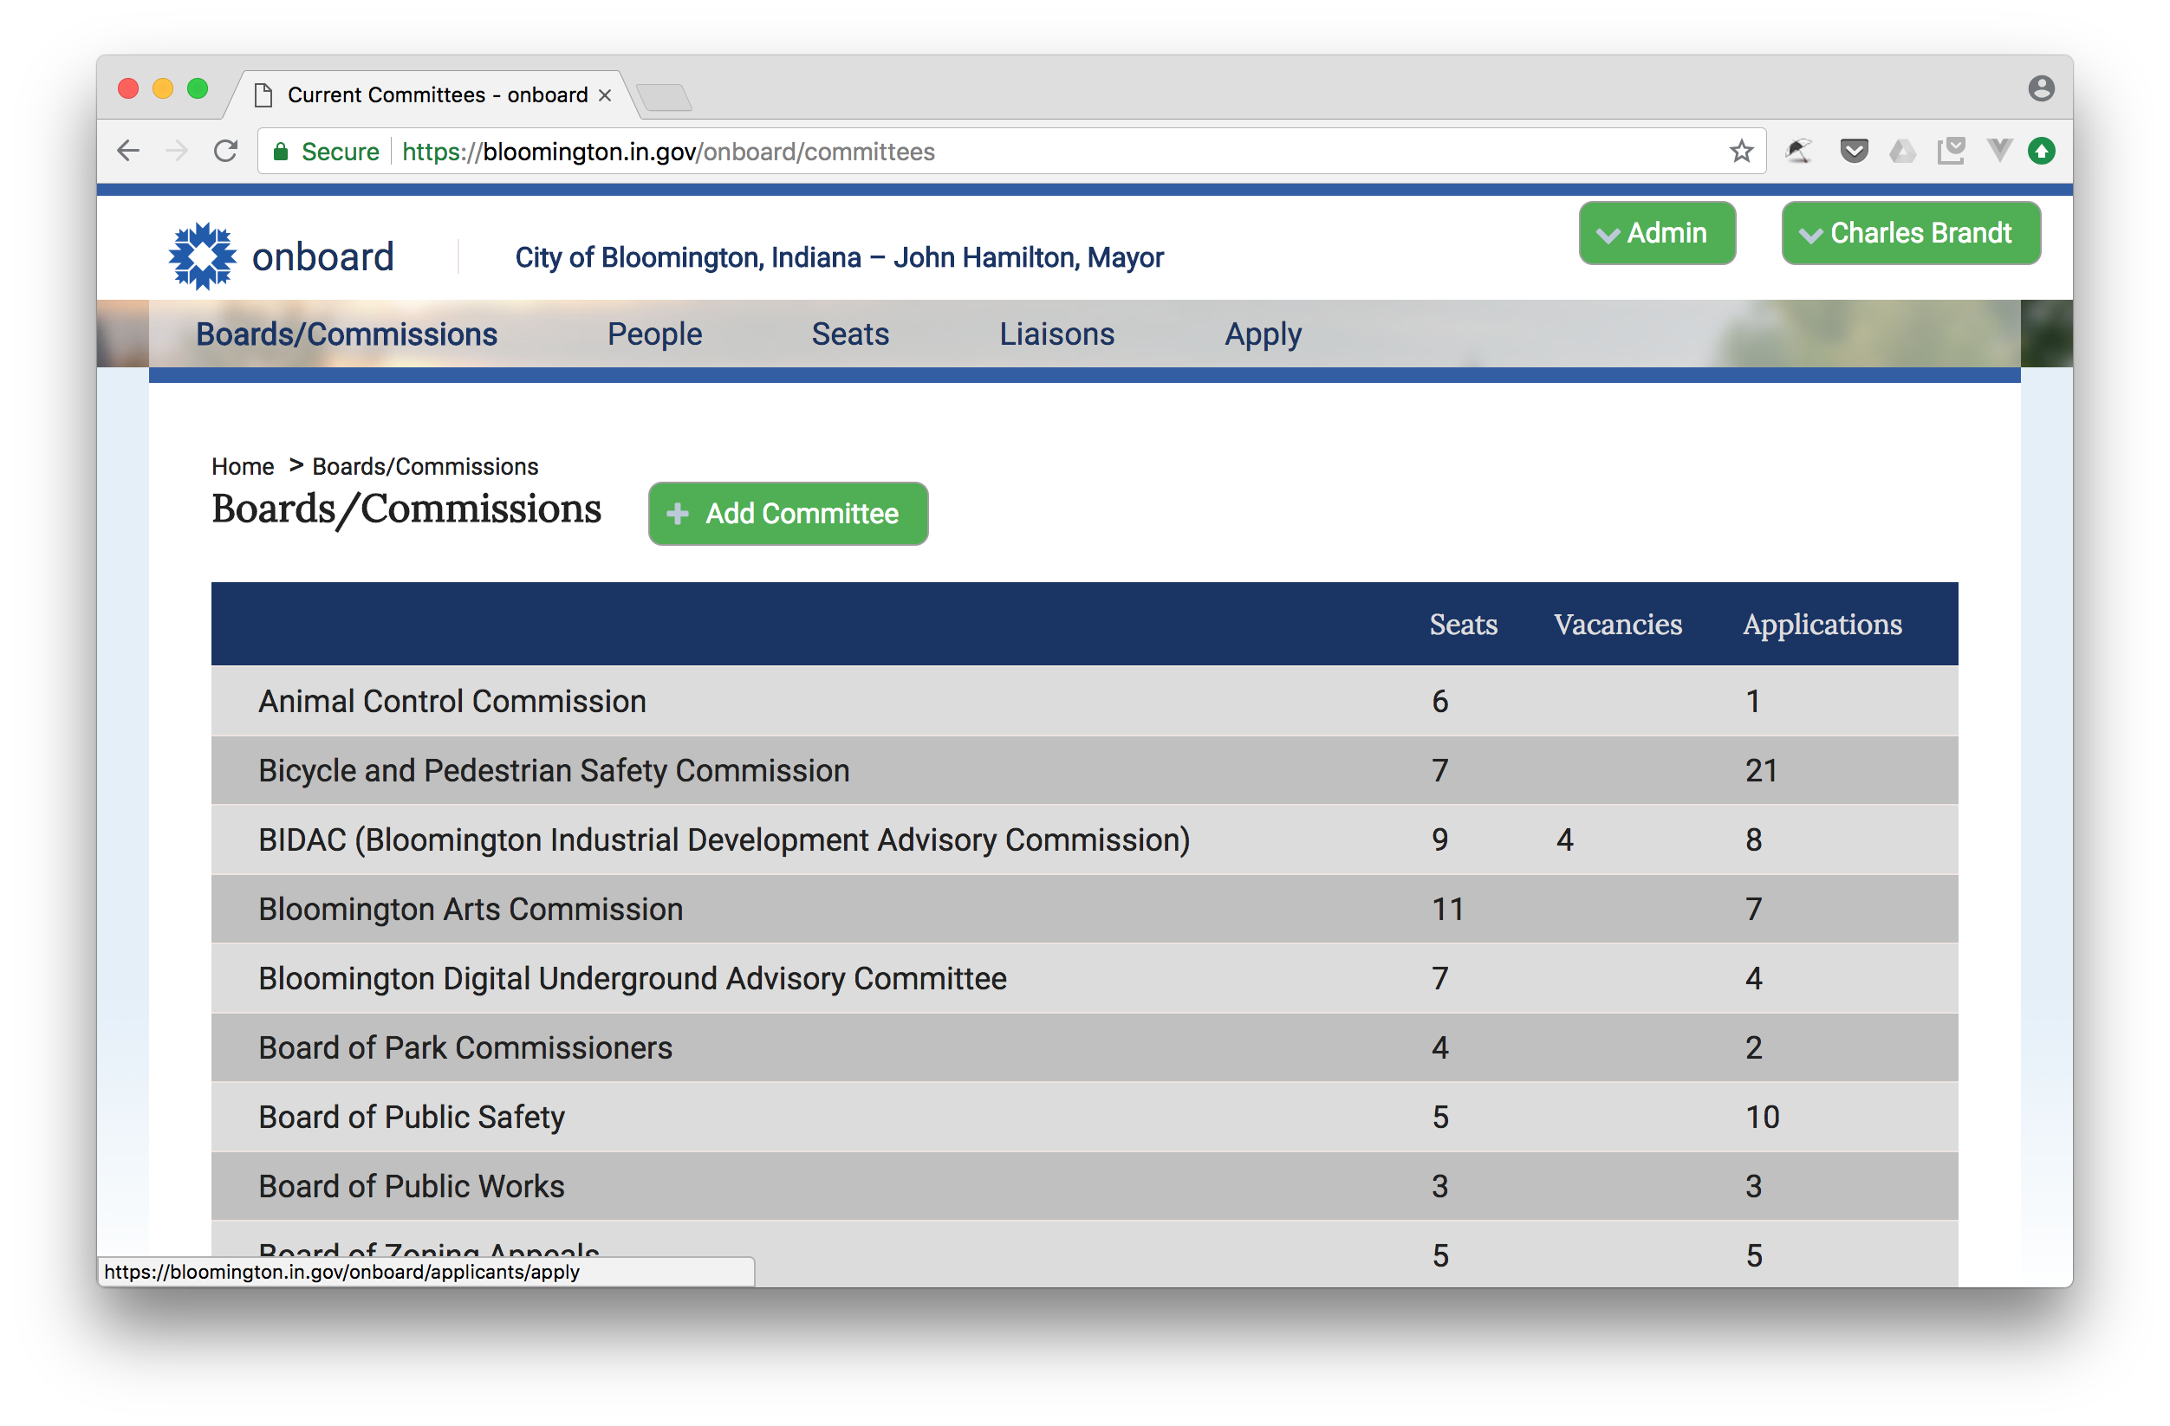Select the Boards/Commissions tab
The width and height of the screenshot is (2170, 1426).
[x=346, y=333]
